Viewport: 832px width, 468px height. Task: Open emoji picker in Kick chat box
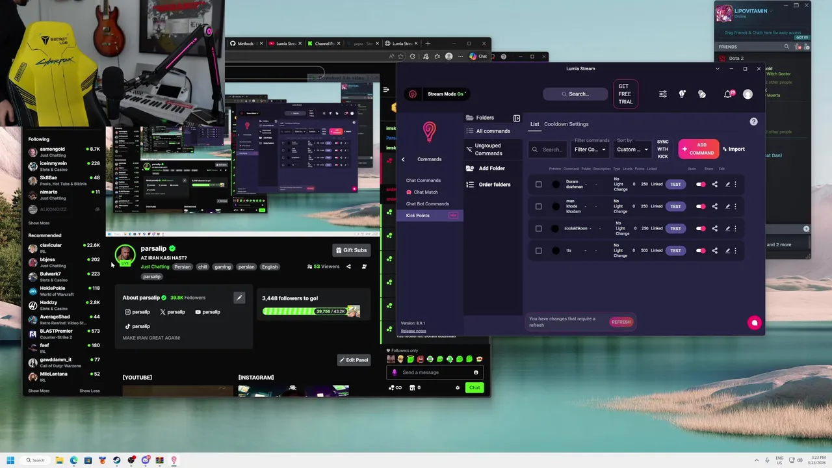tap(476, 372)
